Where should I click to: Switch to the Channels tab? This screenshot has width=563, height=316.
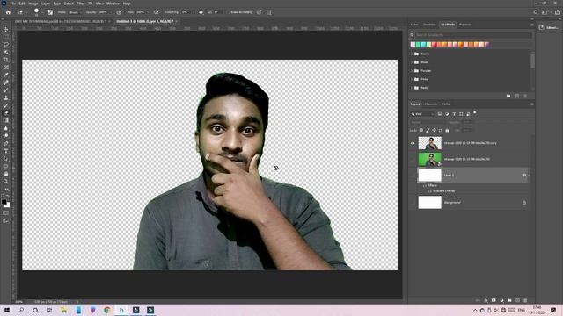[431, 104]
